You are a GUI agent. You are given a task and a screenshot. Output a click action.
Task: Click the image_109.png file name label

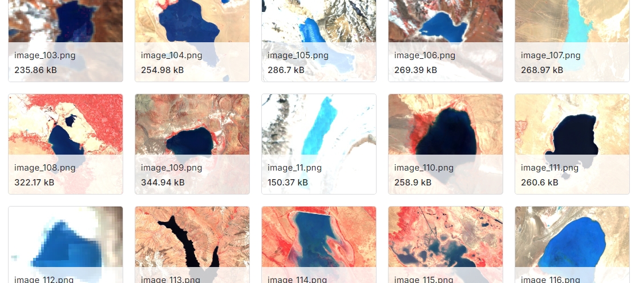click(172, 168)
